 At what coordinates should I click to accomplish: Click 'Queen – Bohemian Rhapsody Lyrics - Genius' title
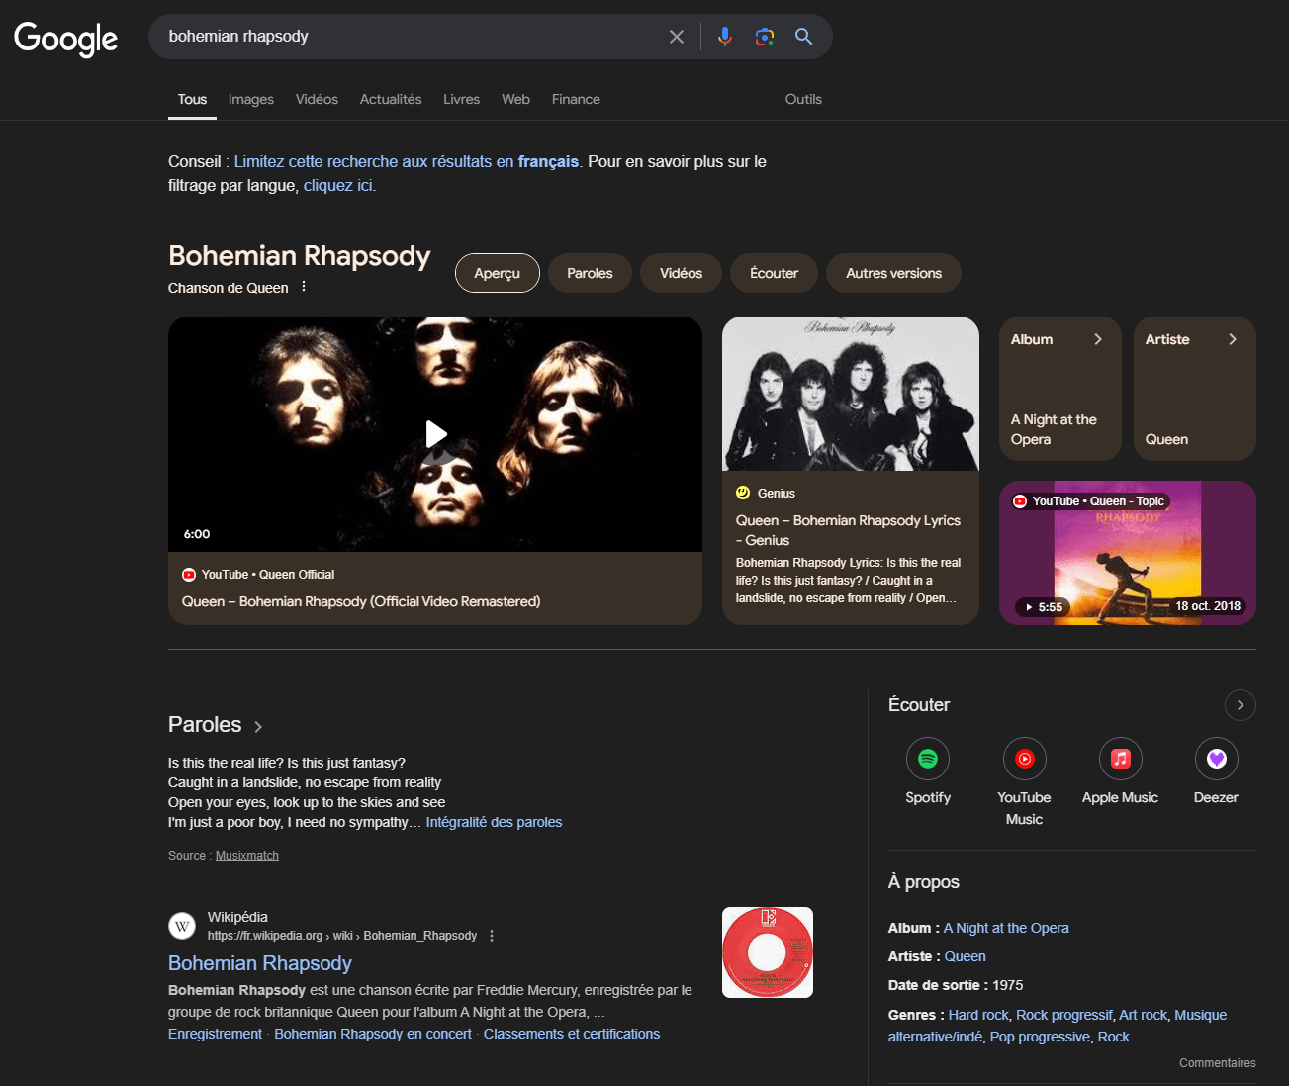click(848, 530)
